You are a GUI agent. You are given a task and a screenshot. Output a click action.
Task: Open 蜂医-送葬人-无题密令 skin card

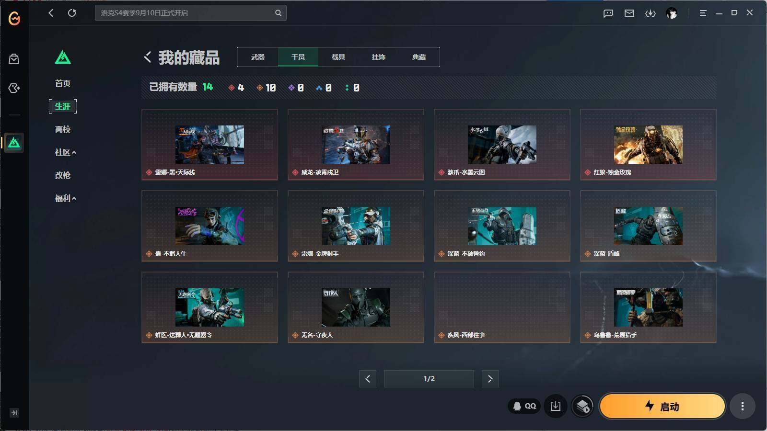tap(209, 307)
